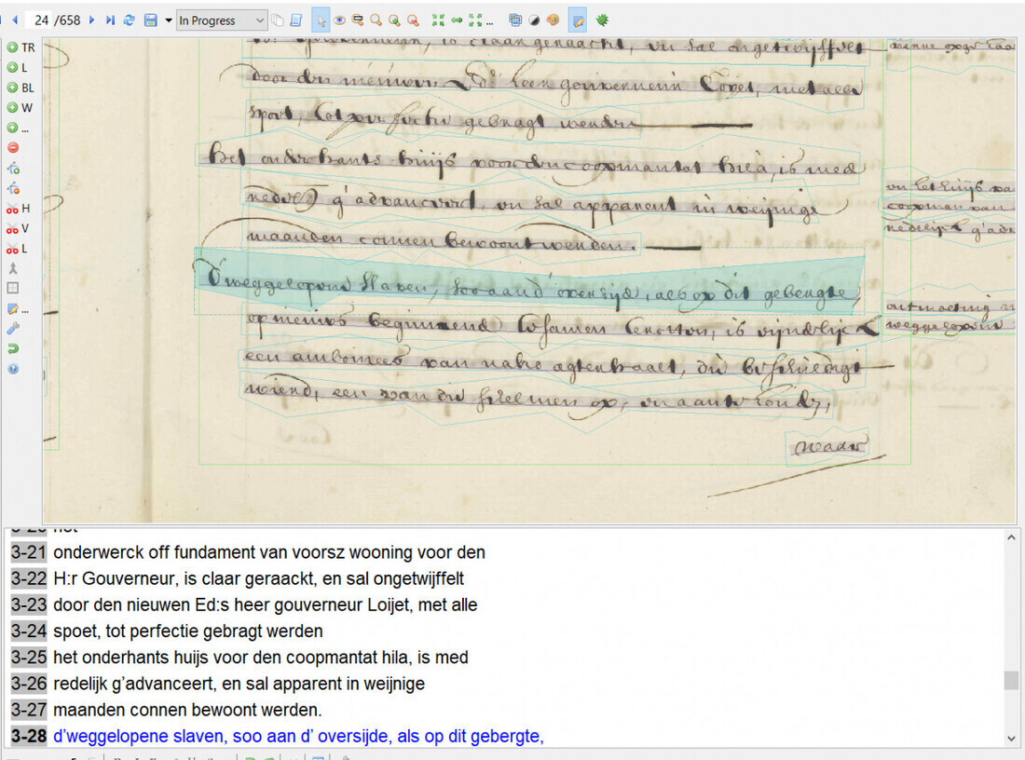Click blue transcript line 3-28 'd'weggelopene slaven'
This screenshot has width=1025, height=760.
(298, 736)
